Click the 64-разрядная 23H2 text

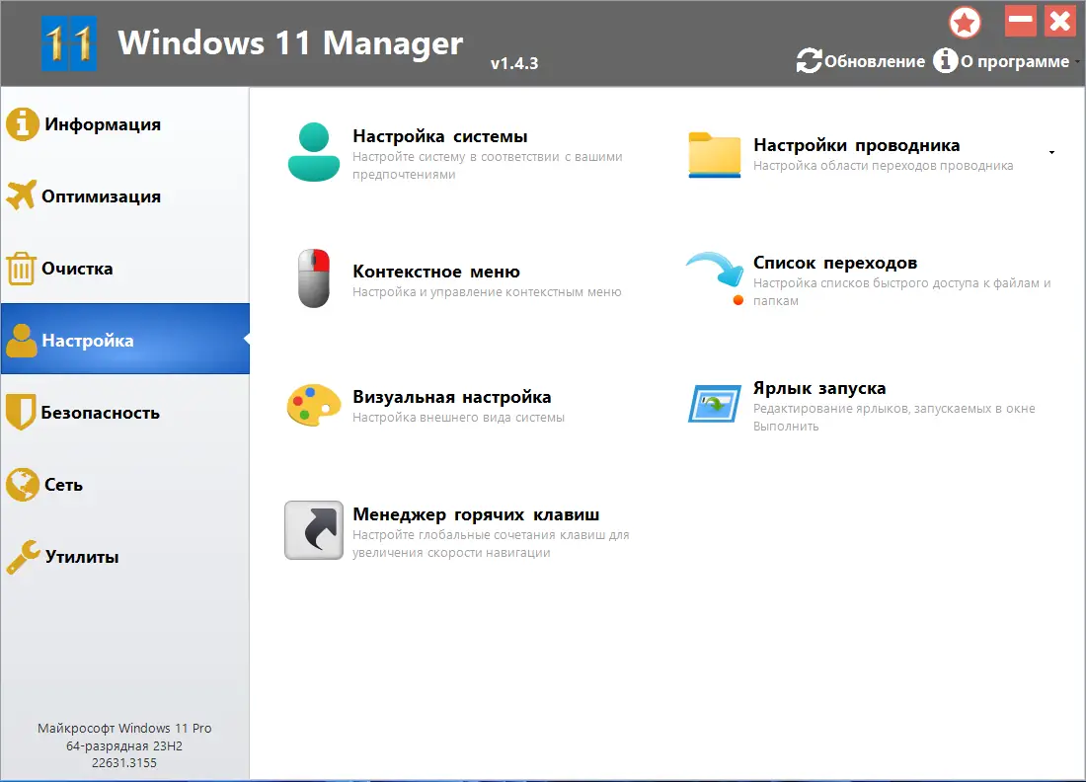[124, 746]
